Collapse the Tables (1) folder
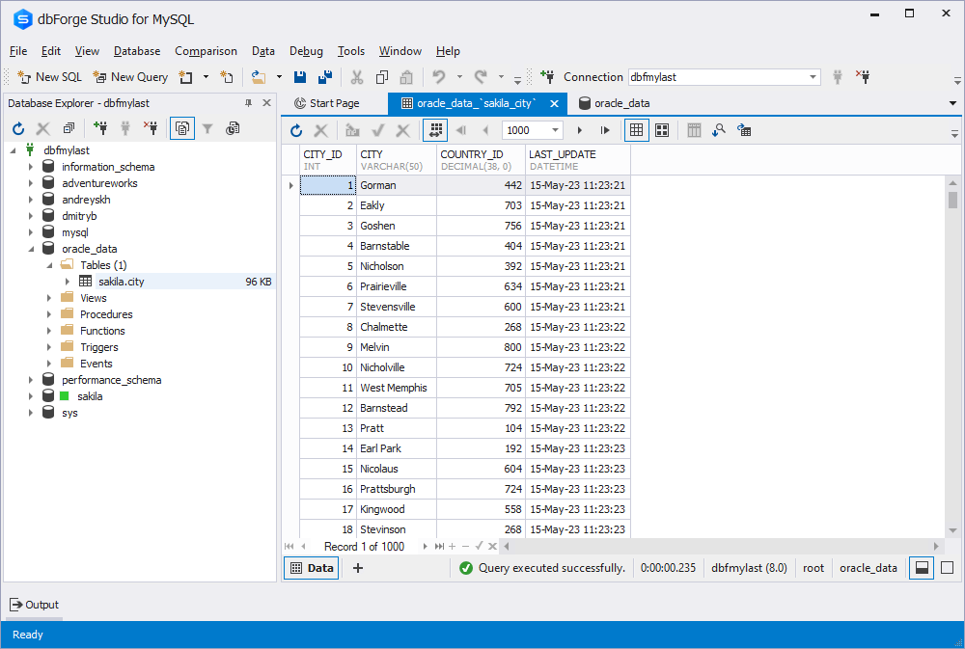 coord(49,266)
